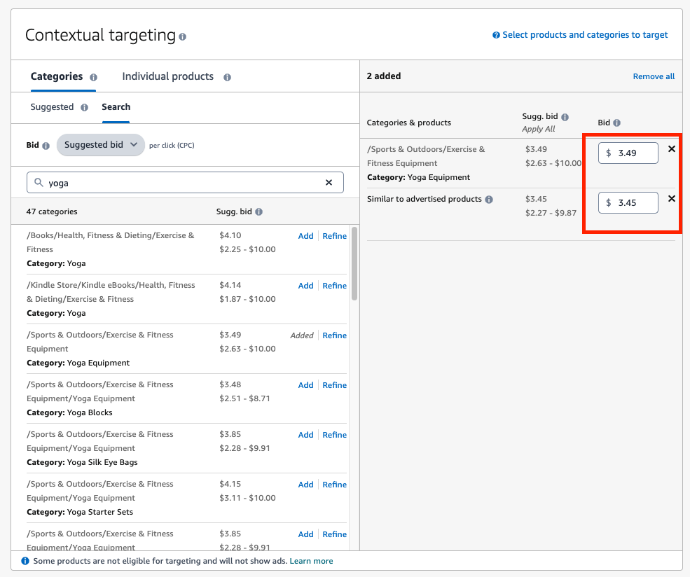
Task: Open the Learn more link at bottom
Action: 311,560
